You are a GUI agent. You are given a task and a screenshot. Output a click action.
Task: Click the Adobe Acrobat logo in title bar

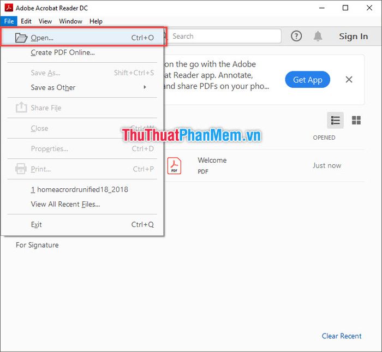(9, 8)
